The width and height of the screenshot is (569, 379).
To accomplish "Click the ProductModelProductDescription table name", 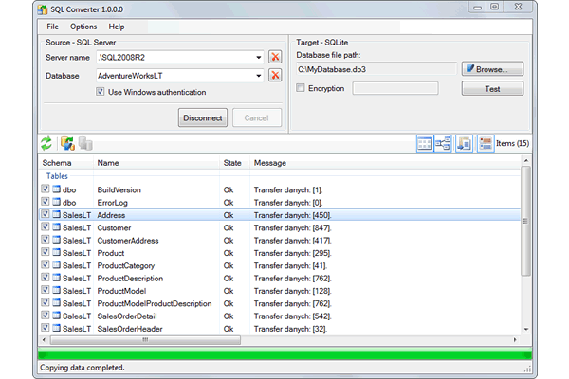I will [155, 303].
